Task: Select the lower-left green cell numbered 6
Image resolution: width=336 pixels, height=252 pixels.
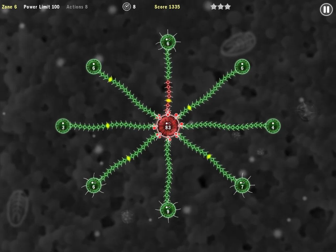Action: (x=94, y=185)
